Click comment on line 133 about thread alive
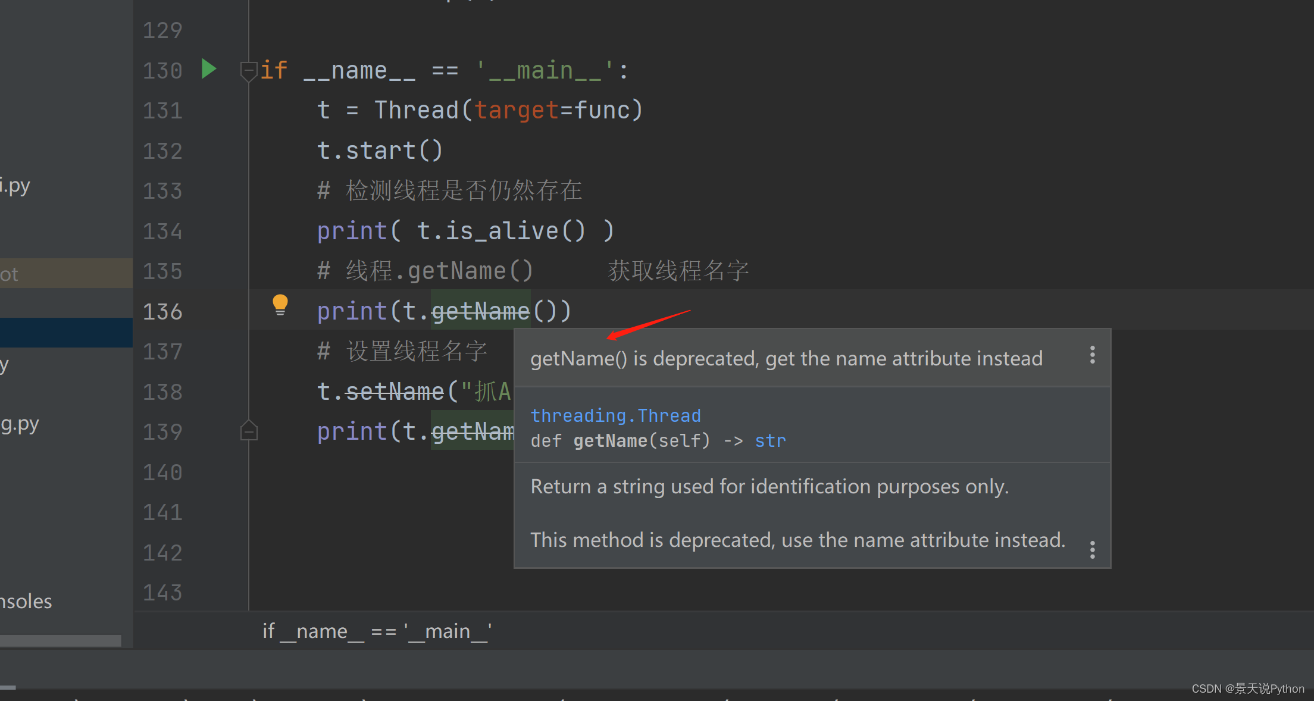Viewport: 1314px width, 701px height. [x=450, y=190]
